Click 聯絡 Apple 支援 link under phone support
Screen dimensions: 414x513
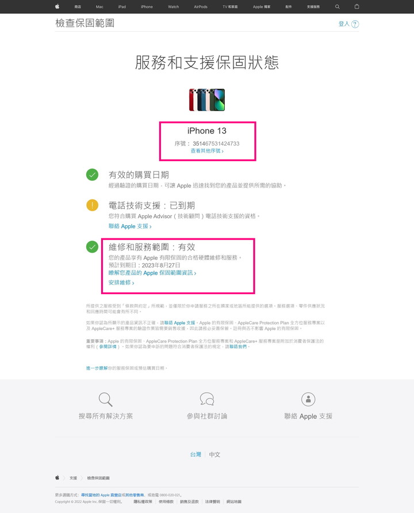130,226
